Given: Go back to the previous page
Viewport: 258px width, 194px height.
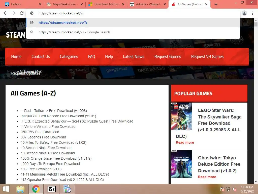Looking at the screenshot, I should click(x=6, y=13).
